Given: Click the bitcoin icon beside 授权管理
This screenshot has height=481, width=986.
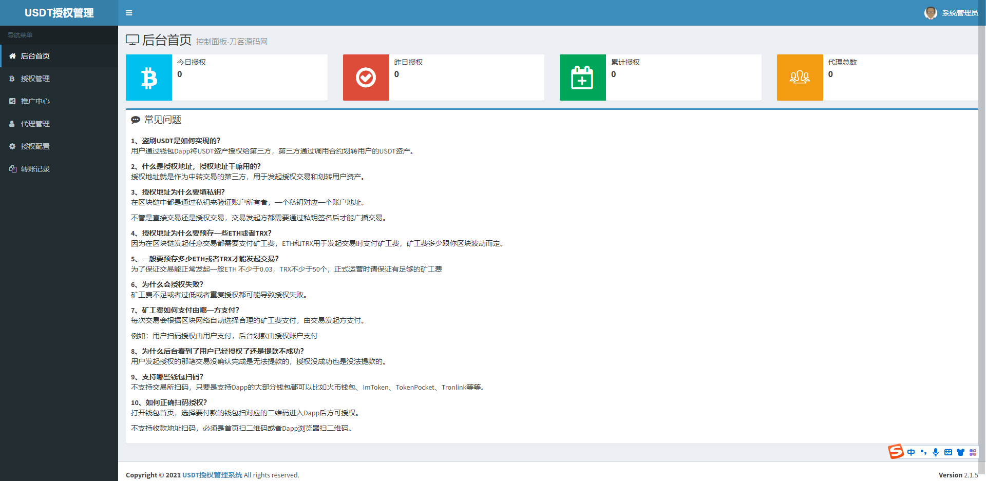Looking at the screenshot, I should pos(12,79).
